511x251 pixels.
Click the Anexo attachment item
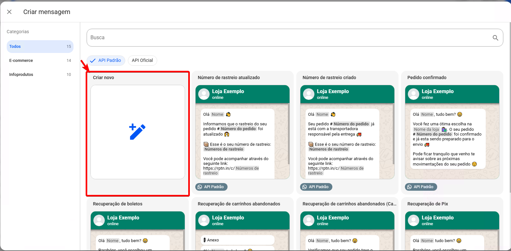coord(237,240)
